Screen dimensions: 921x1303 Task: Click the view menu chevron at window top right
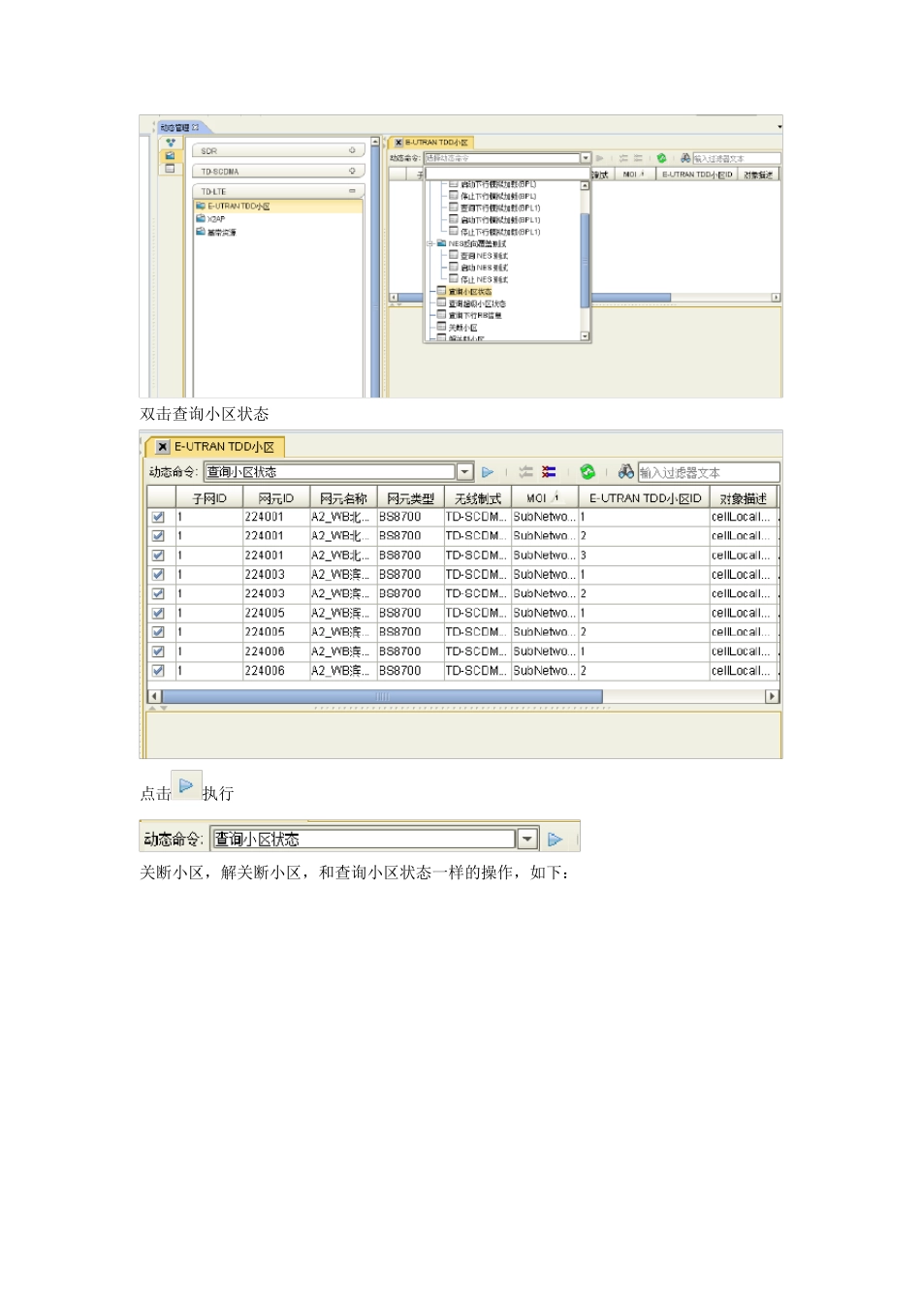tap(778, 127)
